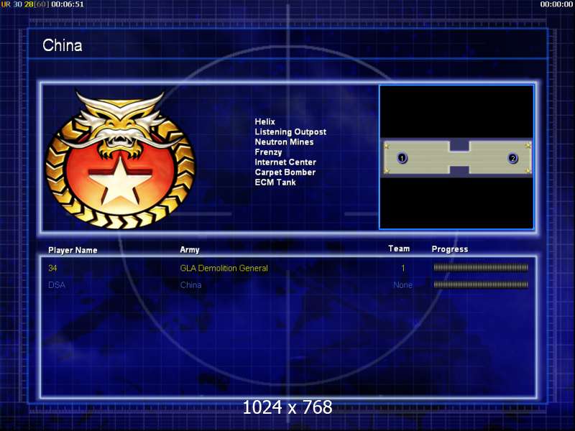
Task: Click the loading progress bar for player 34
Action: tap(481, 267)
